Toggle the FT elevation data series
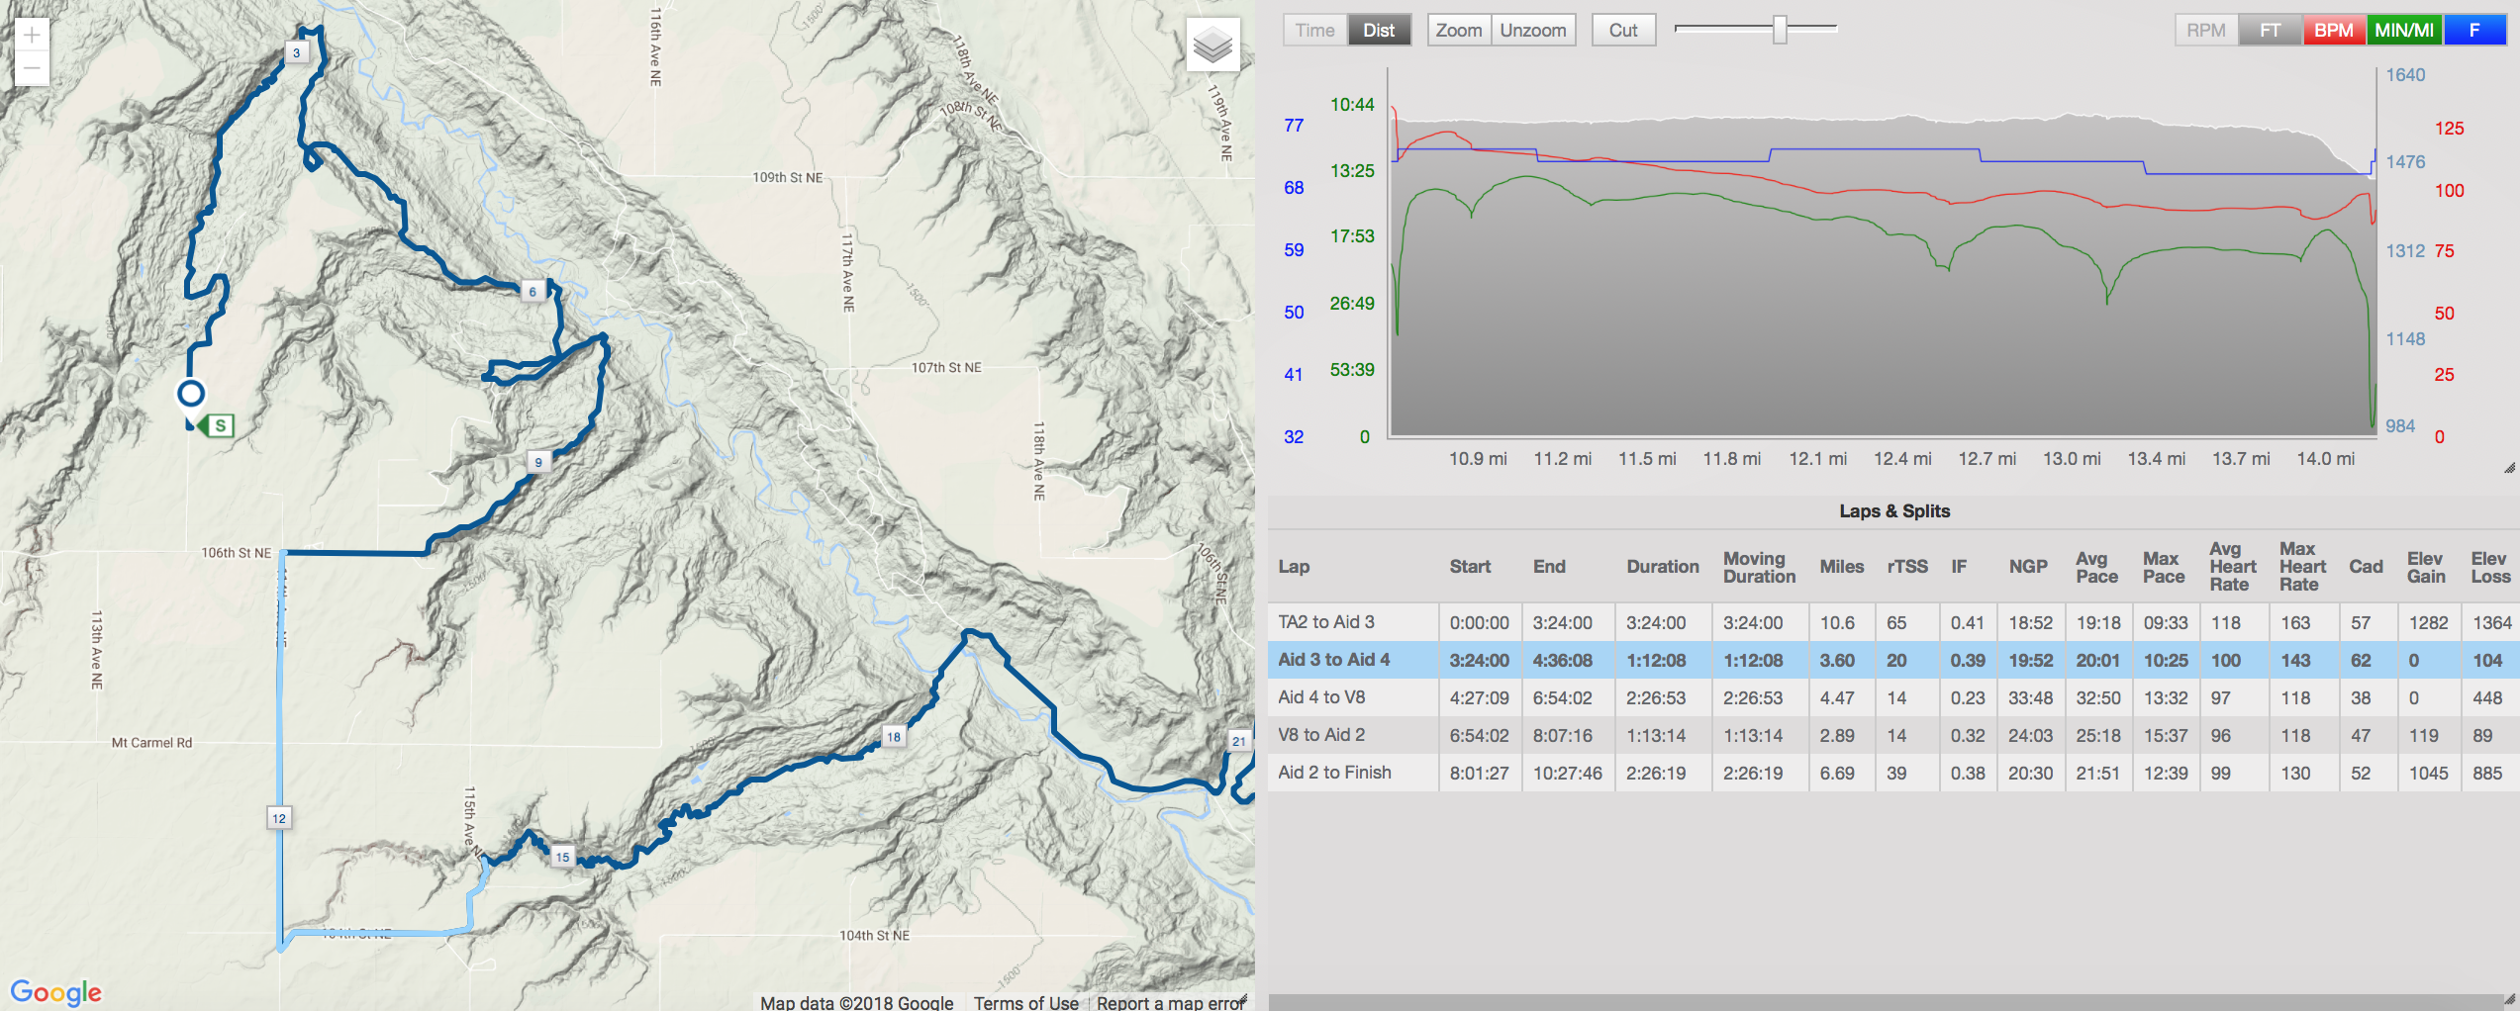The width and height of the screenshot is (2520, 1011). click(x=2270, y=31)
